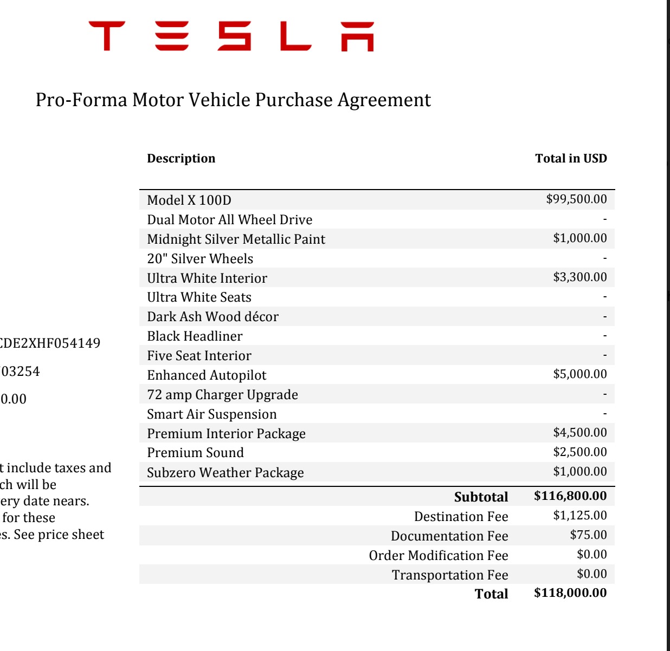Select the Ultra White Interior line
This screenshot has height=651, width=670.
[x=207, y=278]
